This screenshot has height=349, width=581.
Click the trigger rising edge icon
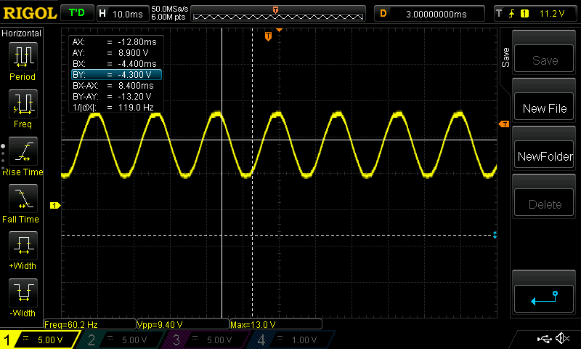point(512,14)
